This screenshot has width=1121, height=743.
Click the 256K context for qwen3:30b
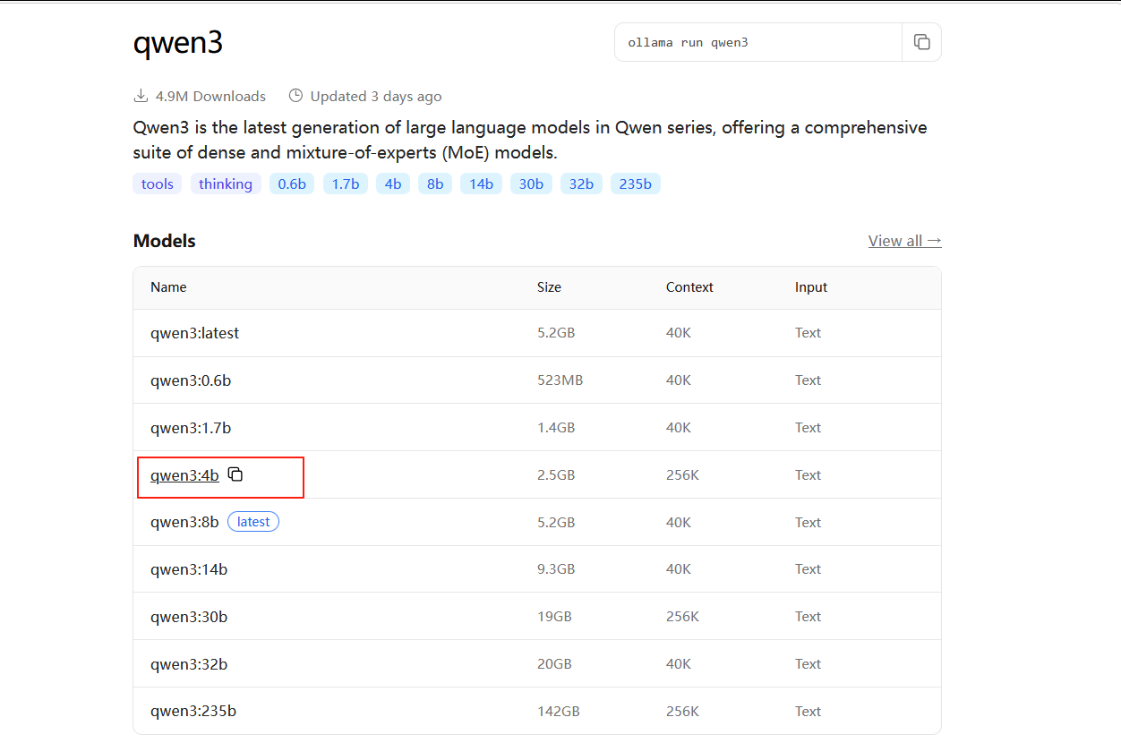click(x=682, y=617)
